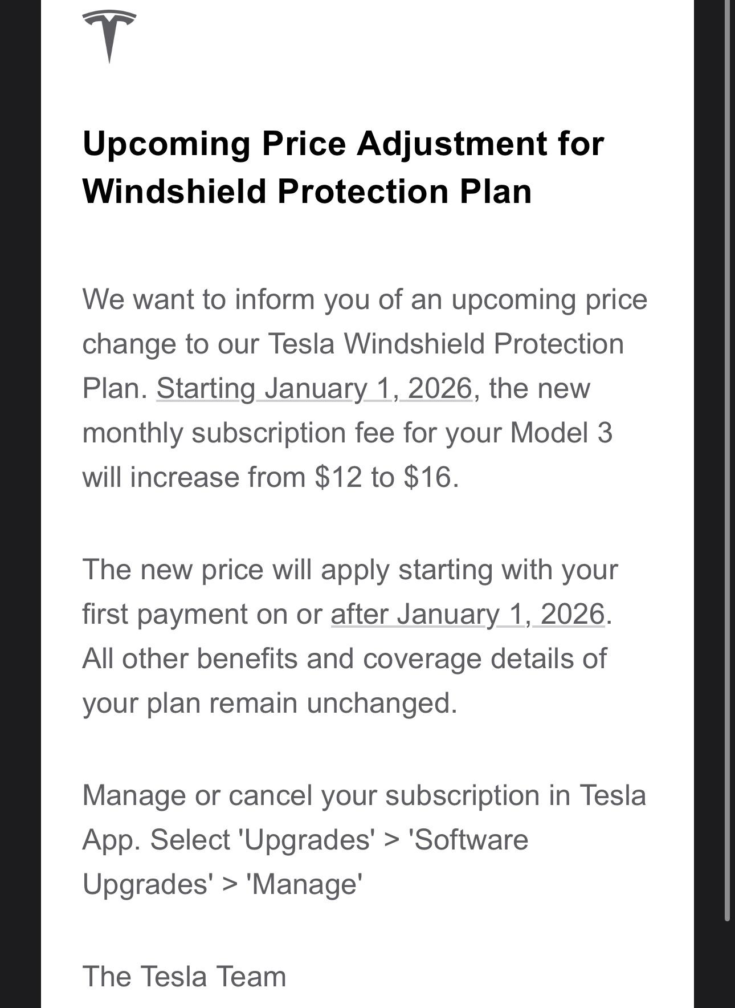735x1008 pixels.
Task: Click the vertical scrollbar thumb
Action: pyautogui.click(x=727, y=456)
